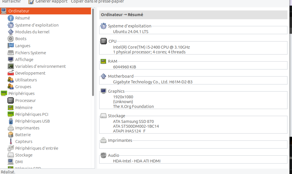Click the Capteurs thermometer icon
Image resolution: width=292 pixels, height=174 pixels.
pyautogui.click(x=11, y=141)
